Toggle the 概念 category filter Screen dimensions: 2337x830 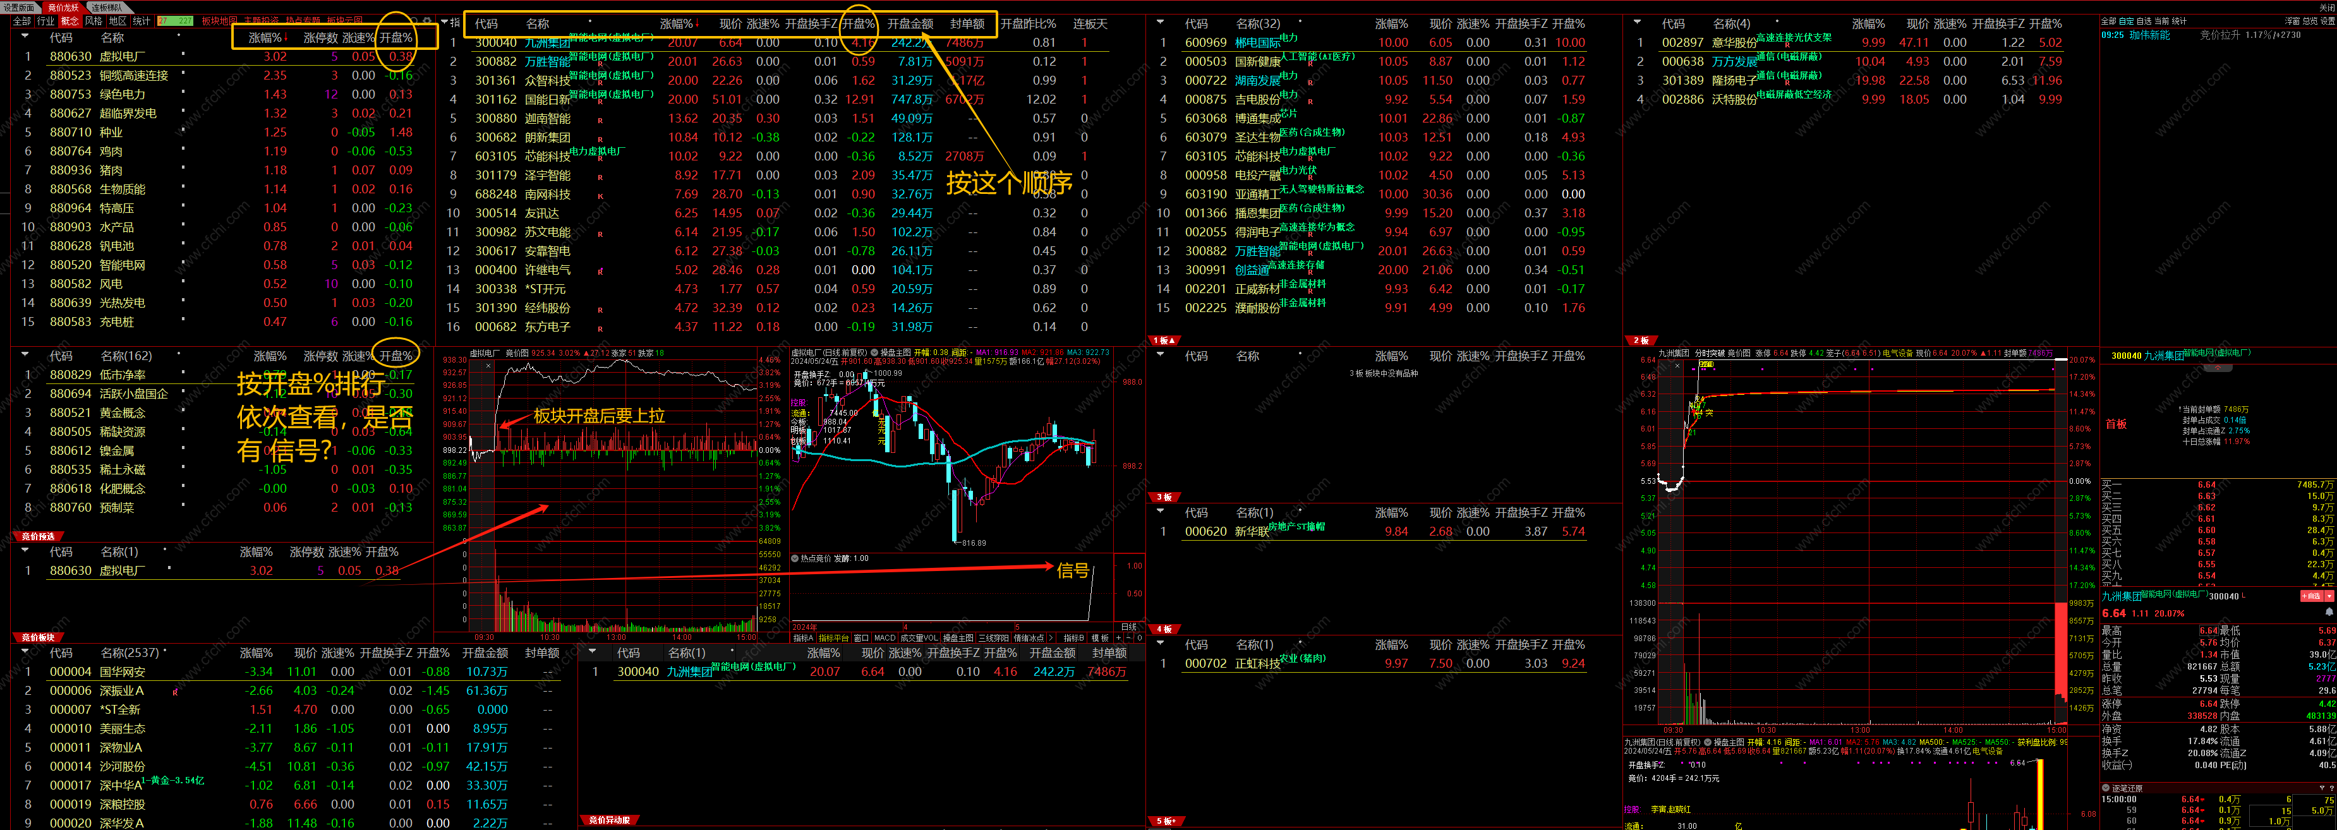click(x=70, y=21)
